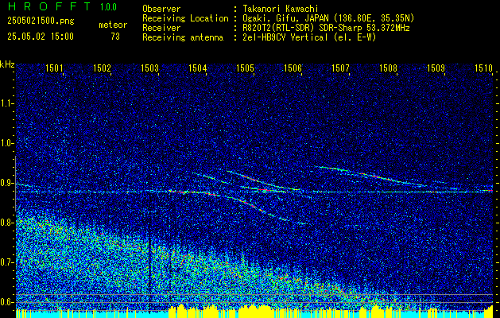Click time axis marker 1503
The height and width of the screenshot is (318, 500).
pos(150,68)
